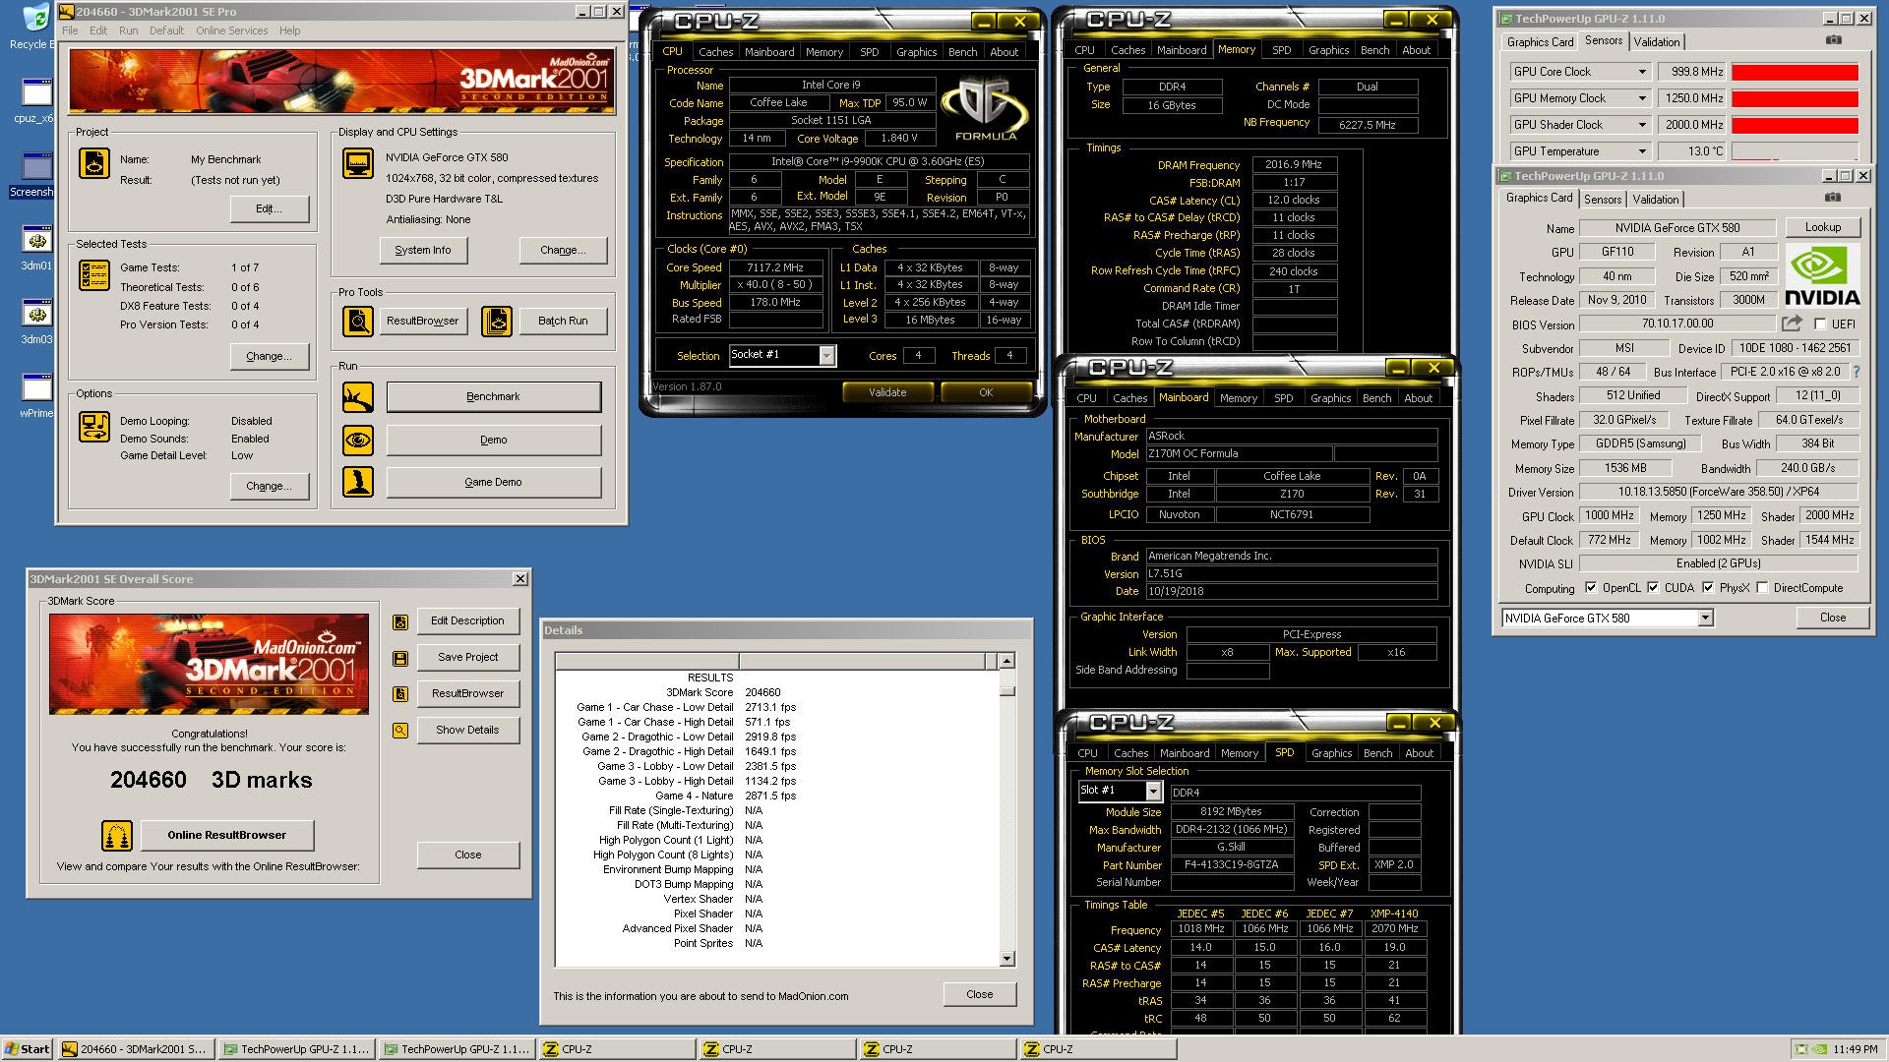Viewport: 1889px width, 1062px height.
Task: Click the Project edit icon in 3DMark2001
Action: 94,163
